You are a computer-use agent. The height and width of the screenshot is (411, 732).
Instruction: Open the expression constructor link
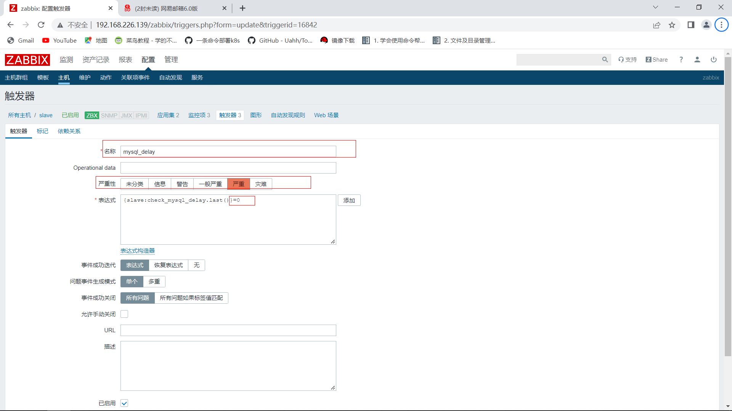tap(138, 251)
